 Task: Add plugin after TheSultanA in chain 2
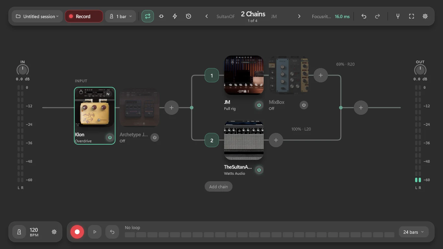click(276, 140)
